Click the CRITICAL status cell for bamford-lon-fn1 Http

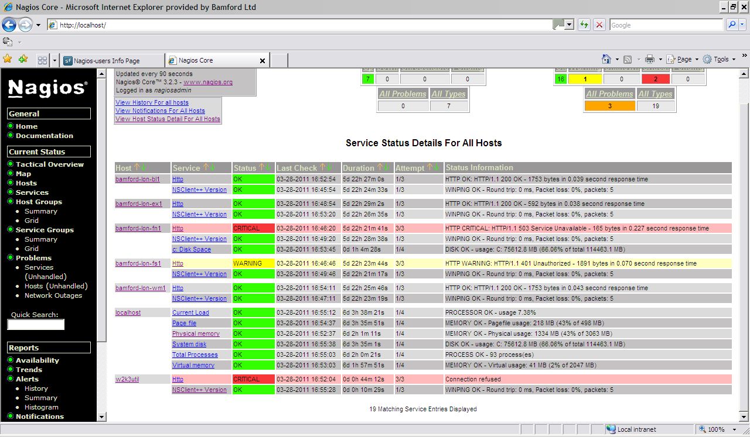click(x=254, y=228)
